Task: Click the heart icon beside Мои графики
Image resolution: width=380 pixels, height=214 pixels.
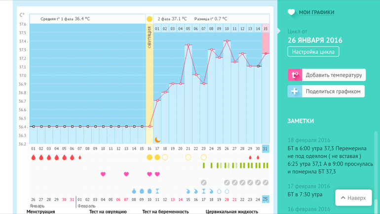Action: (x=291, y=12)
